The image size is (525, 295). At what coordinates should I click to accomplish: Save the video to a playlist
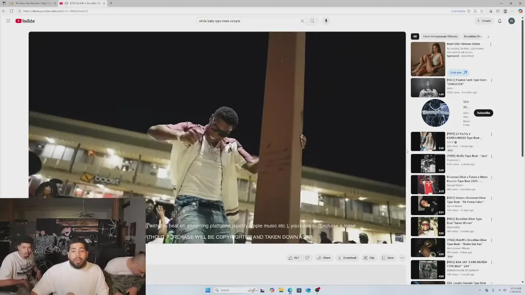click(388, 258)
